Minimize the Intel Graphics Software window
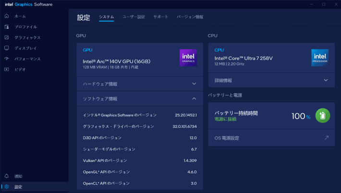This screenshot has width=341, height=193. (311, 4)
